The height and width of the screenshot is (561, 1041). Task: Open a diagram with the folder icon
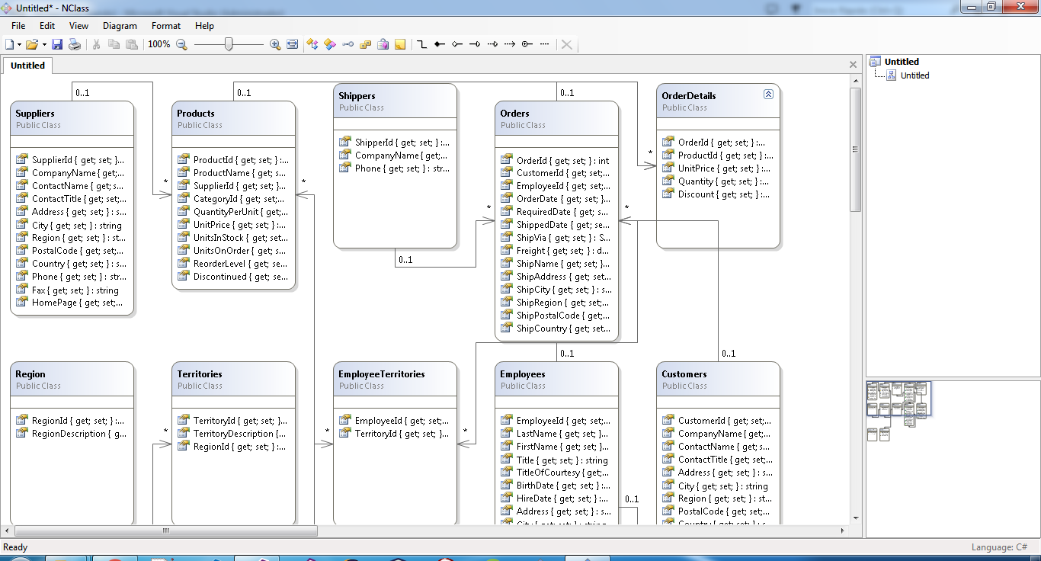click(x=32, y=44)
